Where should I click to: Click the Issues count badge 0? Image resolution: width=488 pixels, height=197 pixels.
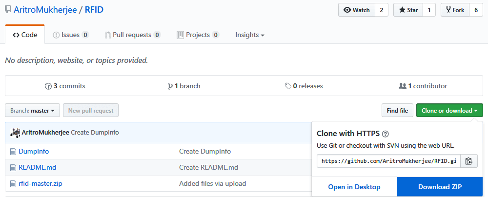click(85, 35)
